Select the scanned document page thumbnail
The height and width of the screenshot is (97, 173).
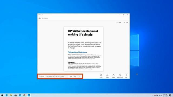point(84,49)
